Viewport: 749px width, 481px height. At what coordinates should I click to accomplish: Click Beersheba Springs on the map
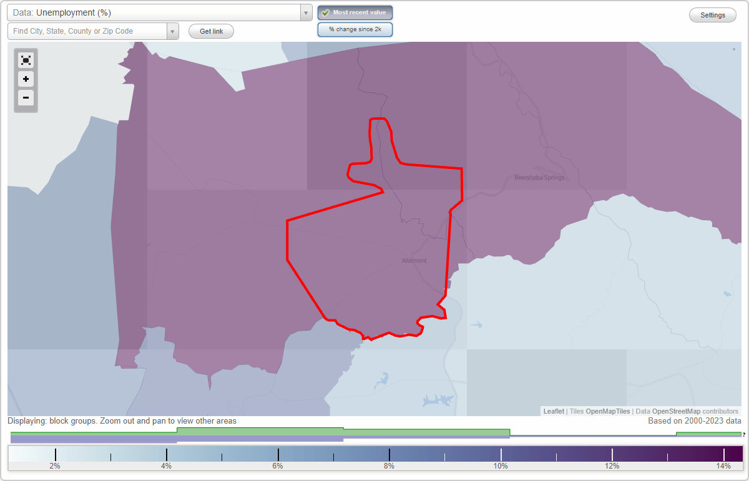coord(538,177)
